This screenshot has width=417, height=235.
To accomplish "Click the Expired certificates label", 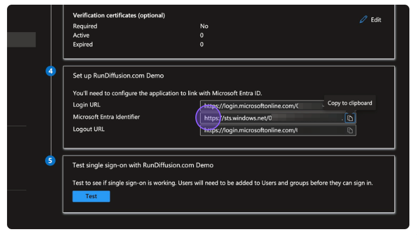I will (x=83, y=44).
